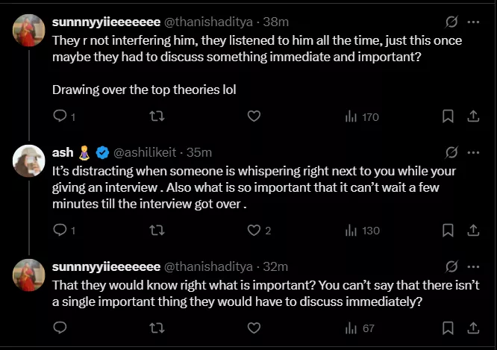The width and height of the screenshot is (497, 350).
Task: View analytics showing 170 views
Action: 362,116
